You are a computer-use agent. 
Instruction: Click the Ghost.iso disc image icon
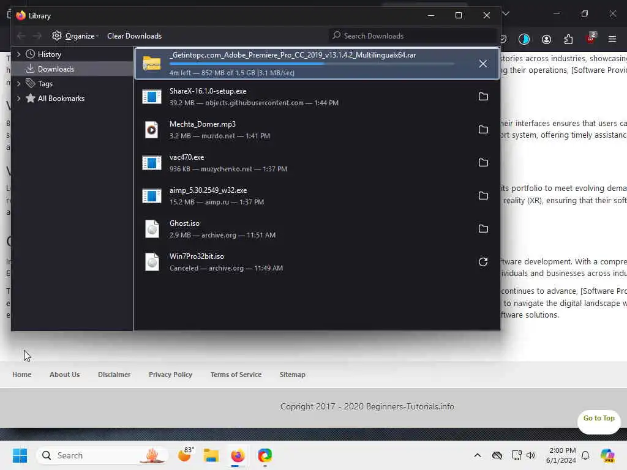click(x=152, y=229)
